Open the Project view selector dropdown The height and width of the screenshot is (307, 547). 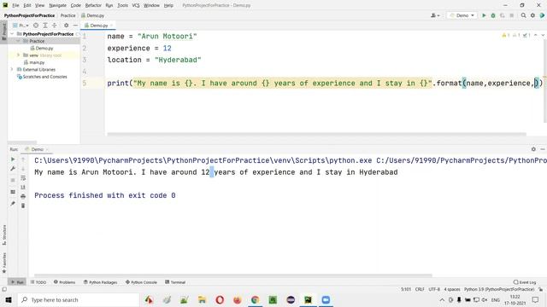pos(21,26)
